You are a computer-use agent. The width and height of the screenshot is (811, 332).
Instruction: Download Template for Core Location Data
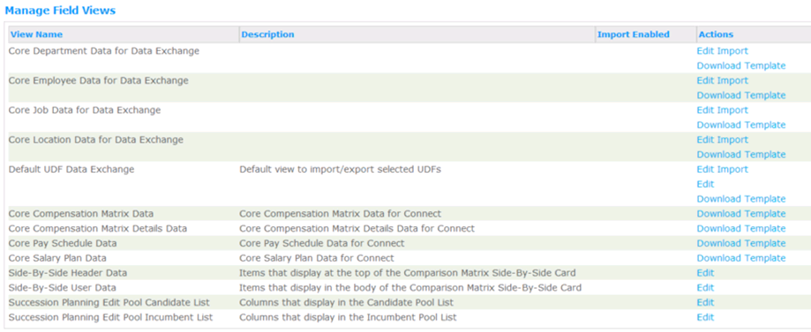pos(740,154)
